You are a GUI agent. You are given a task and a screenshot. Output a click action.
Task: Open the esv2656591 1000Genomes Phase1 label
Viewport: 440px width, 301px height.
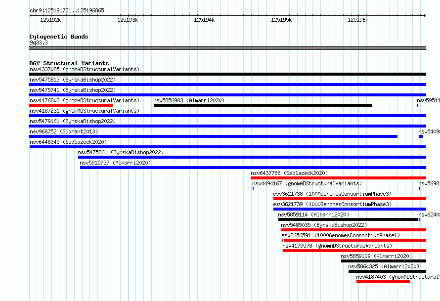click(x=341, y=235)
